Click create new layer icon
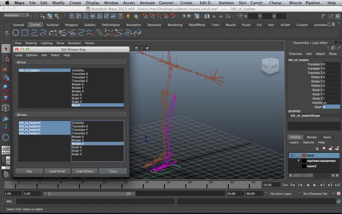 click(330, 148)
